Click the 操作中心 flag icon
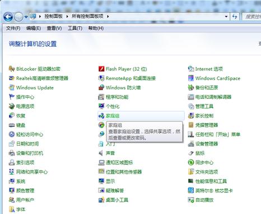Image resolution: width=261 pixels, height=214 pixels. [x=12, y=97]
